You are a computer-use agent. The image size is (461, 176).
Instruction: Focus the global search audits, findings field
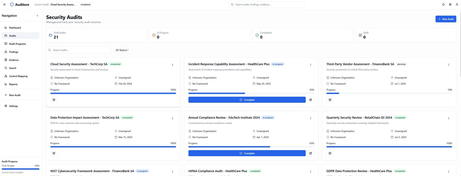pos(267,5)
